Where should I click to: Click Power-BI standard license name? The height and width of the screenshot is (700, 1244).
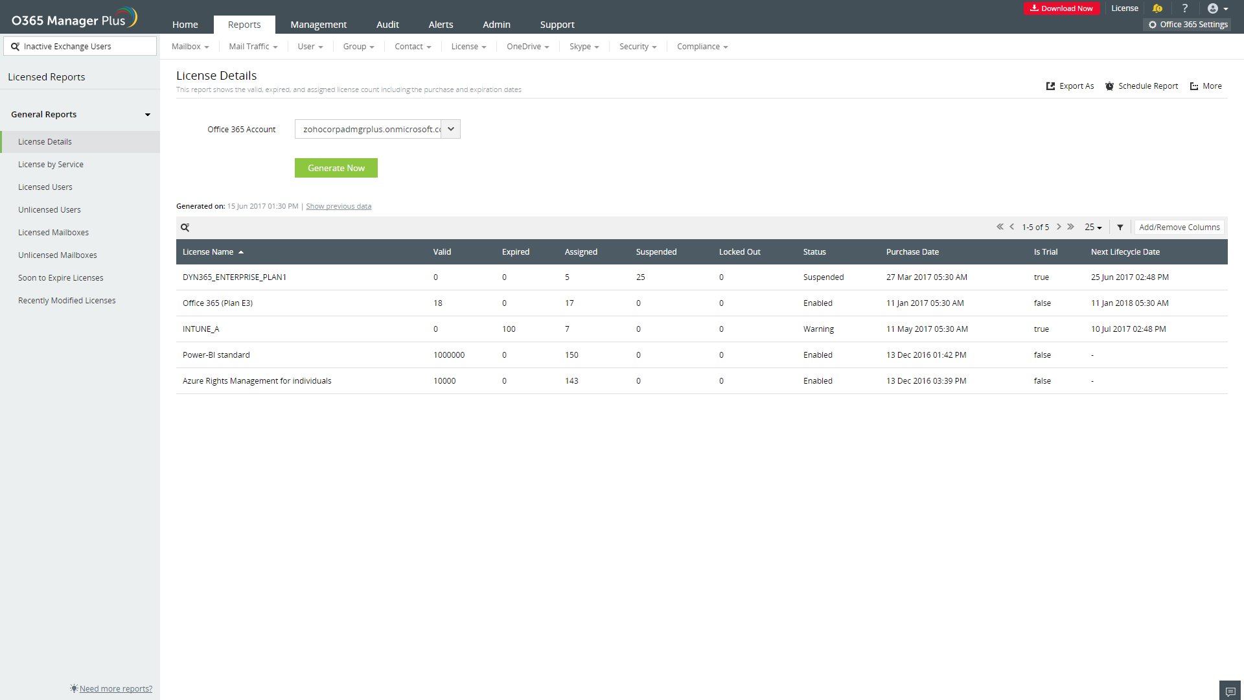216,355
